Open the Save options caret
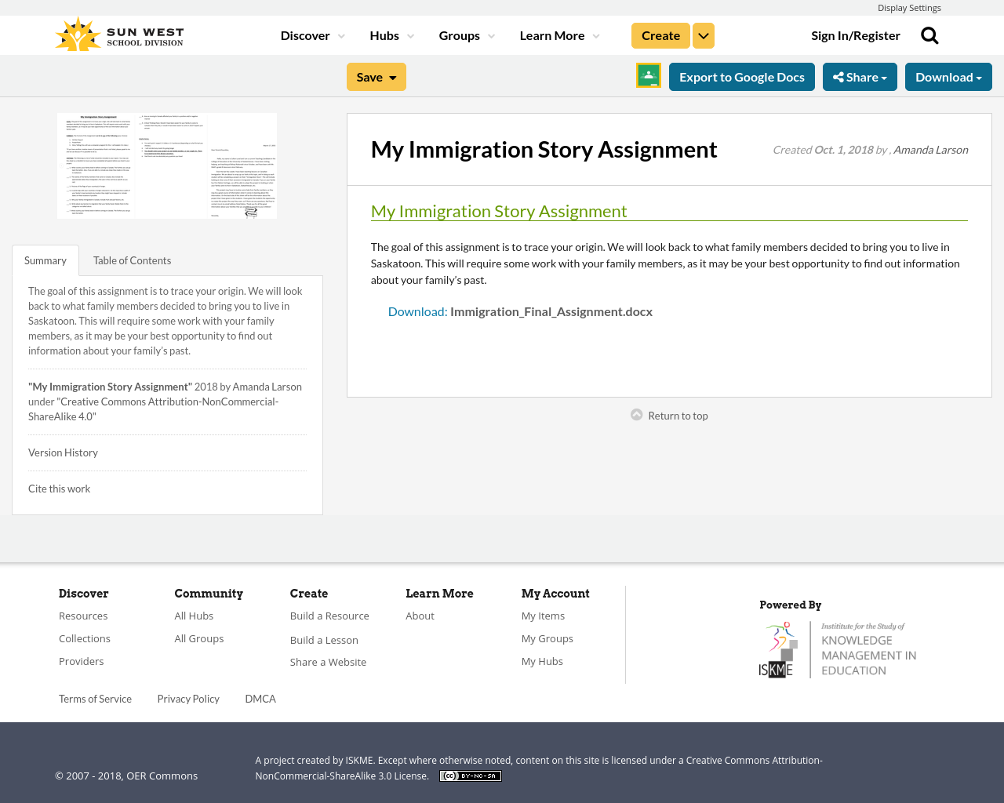1004x803 pixels. (392, 76)
